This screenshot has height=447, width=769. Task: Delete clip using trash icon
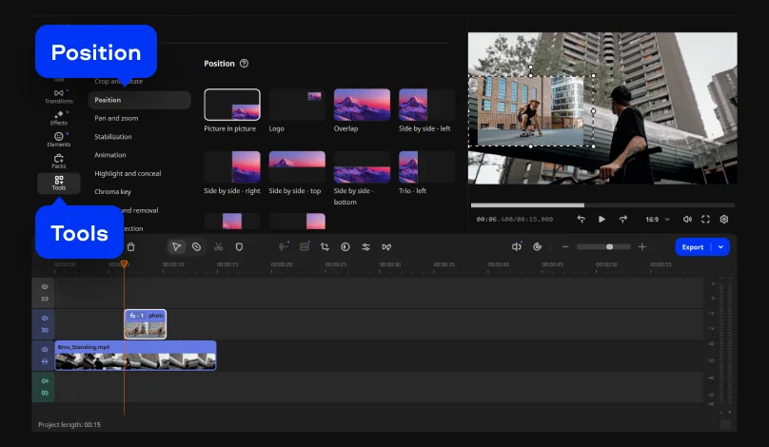(x=131, y=246)
